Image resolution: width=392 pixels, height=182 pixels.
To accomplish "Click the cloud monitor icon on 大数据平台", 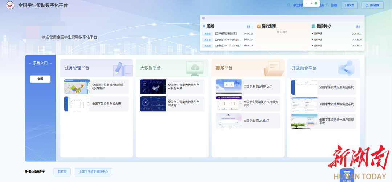I will click(x=195, y=68).
